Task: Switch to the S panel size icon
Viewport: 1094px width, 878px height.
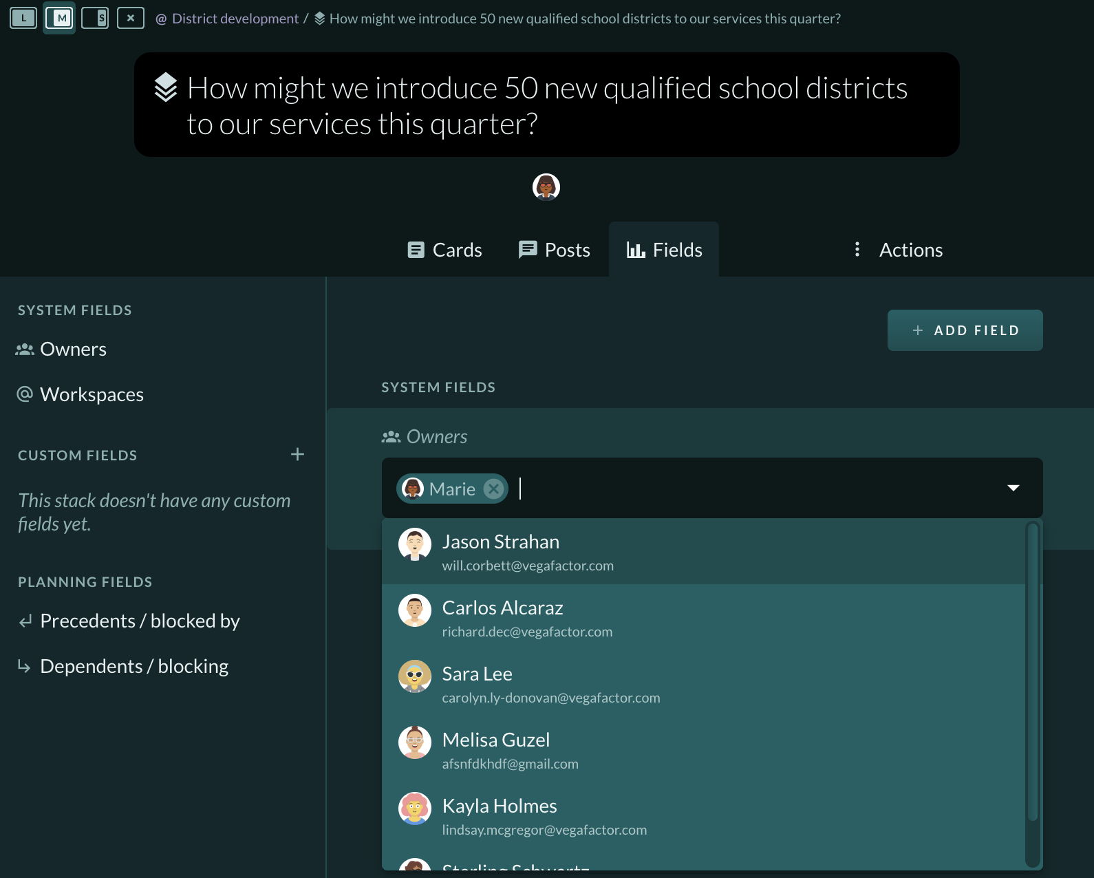Action: (95, 18)
